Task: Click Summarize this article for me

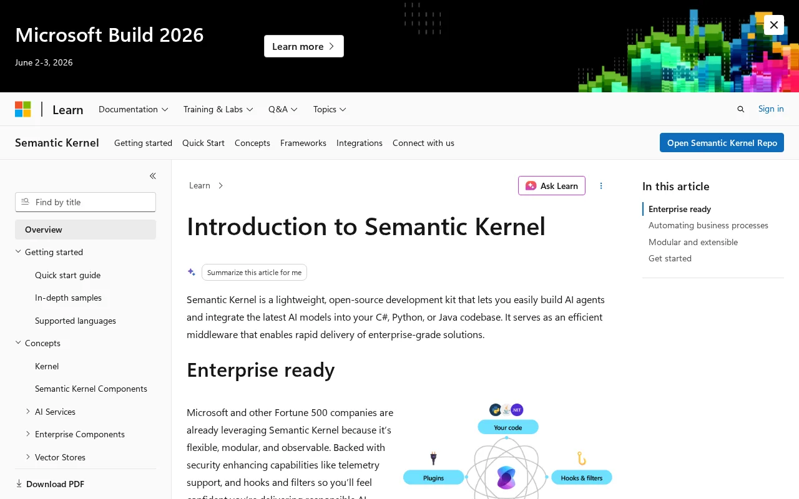Action: (254, 273)
